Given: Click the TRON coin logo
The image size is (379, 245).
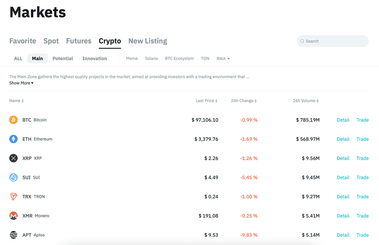Looking at the screenshot, I should pyautogui.click(x=13, y=197).
